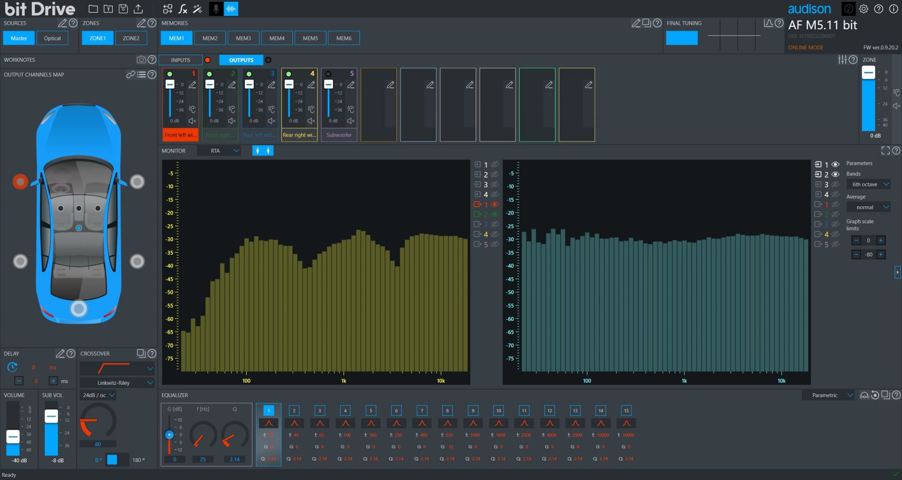This screenshot has width=902, height=480.
Task: Open the curve icon next to Final Tuning
Action: point(767,23)
